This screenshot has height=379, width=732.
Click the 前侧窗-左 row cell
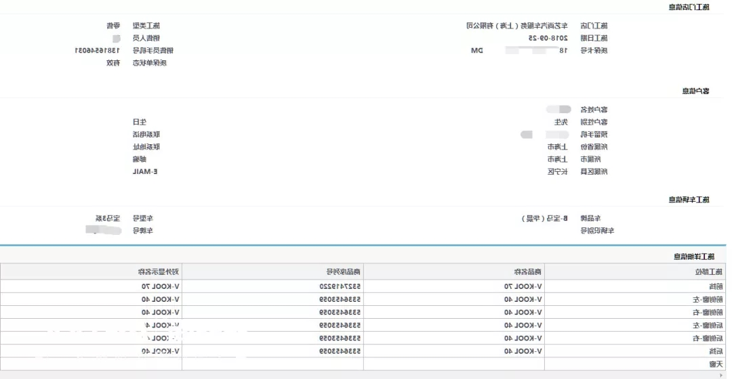pyautogui.click(x=635, y=299)
